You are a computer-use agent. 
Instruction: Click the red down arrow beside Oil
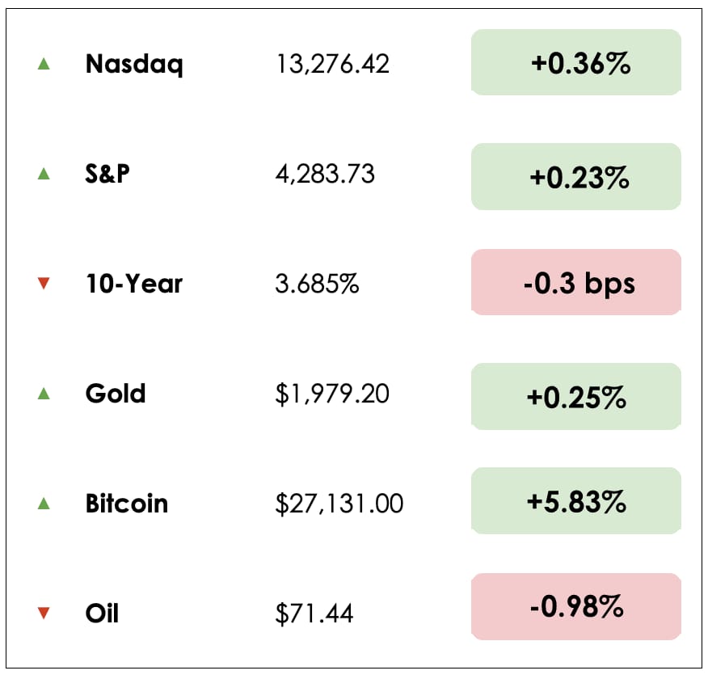[x=44, y=614]
